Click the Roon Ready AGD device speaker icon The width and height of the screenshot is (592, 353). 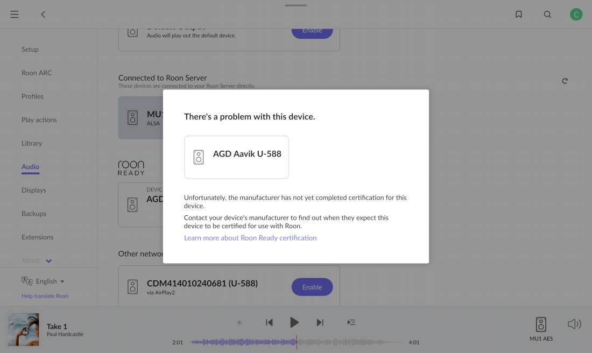tap(132, 204)
